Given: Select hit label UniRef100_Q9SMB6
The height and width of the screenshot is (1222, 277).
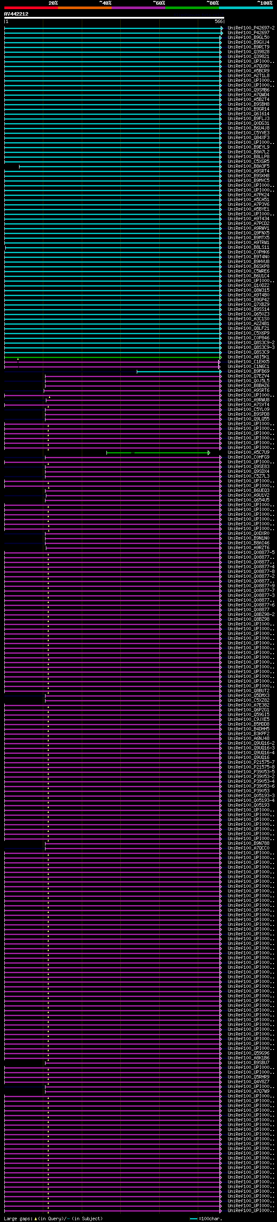Looking at the screenshot, I should (x=248, y=90).
